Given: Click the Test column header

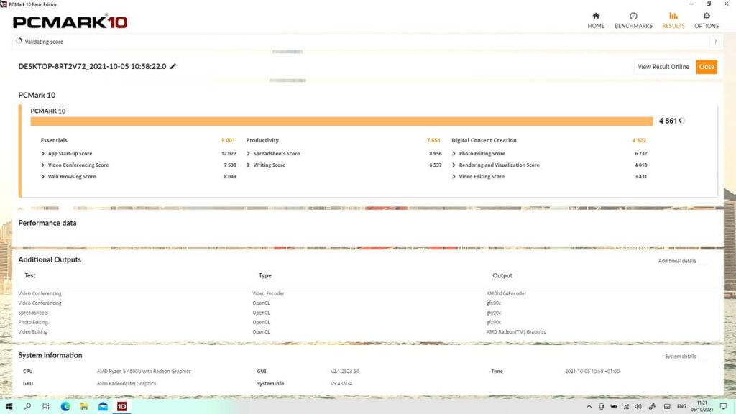Looking at the screenshot, I should tap(30, 275).
